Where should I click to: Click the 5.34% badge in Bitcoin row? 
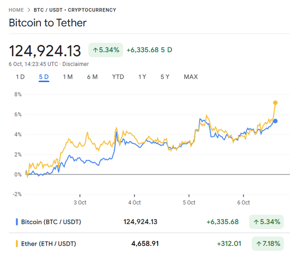point(266,222)
